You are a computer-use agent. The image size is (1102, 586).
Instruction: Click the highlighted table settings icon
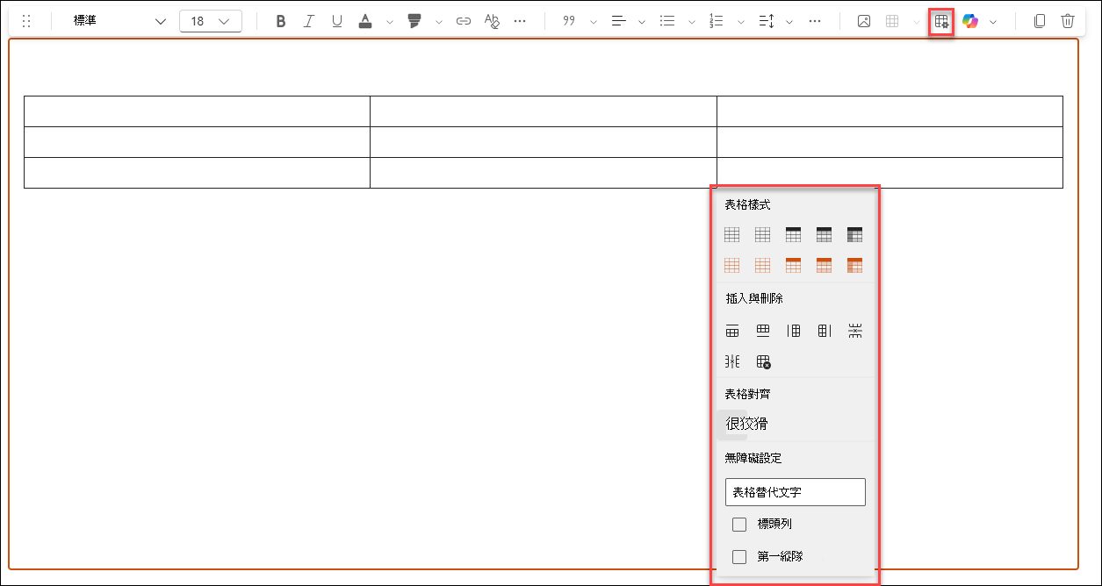(941, 22)
